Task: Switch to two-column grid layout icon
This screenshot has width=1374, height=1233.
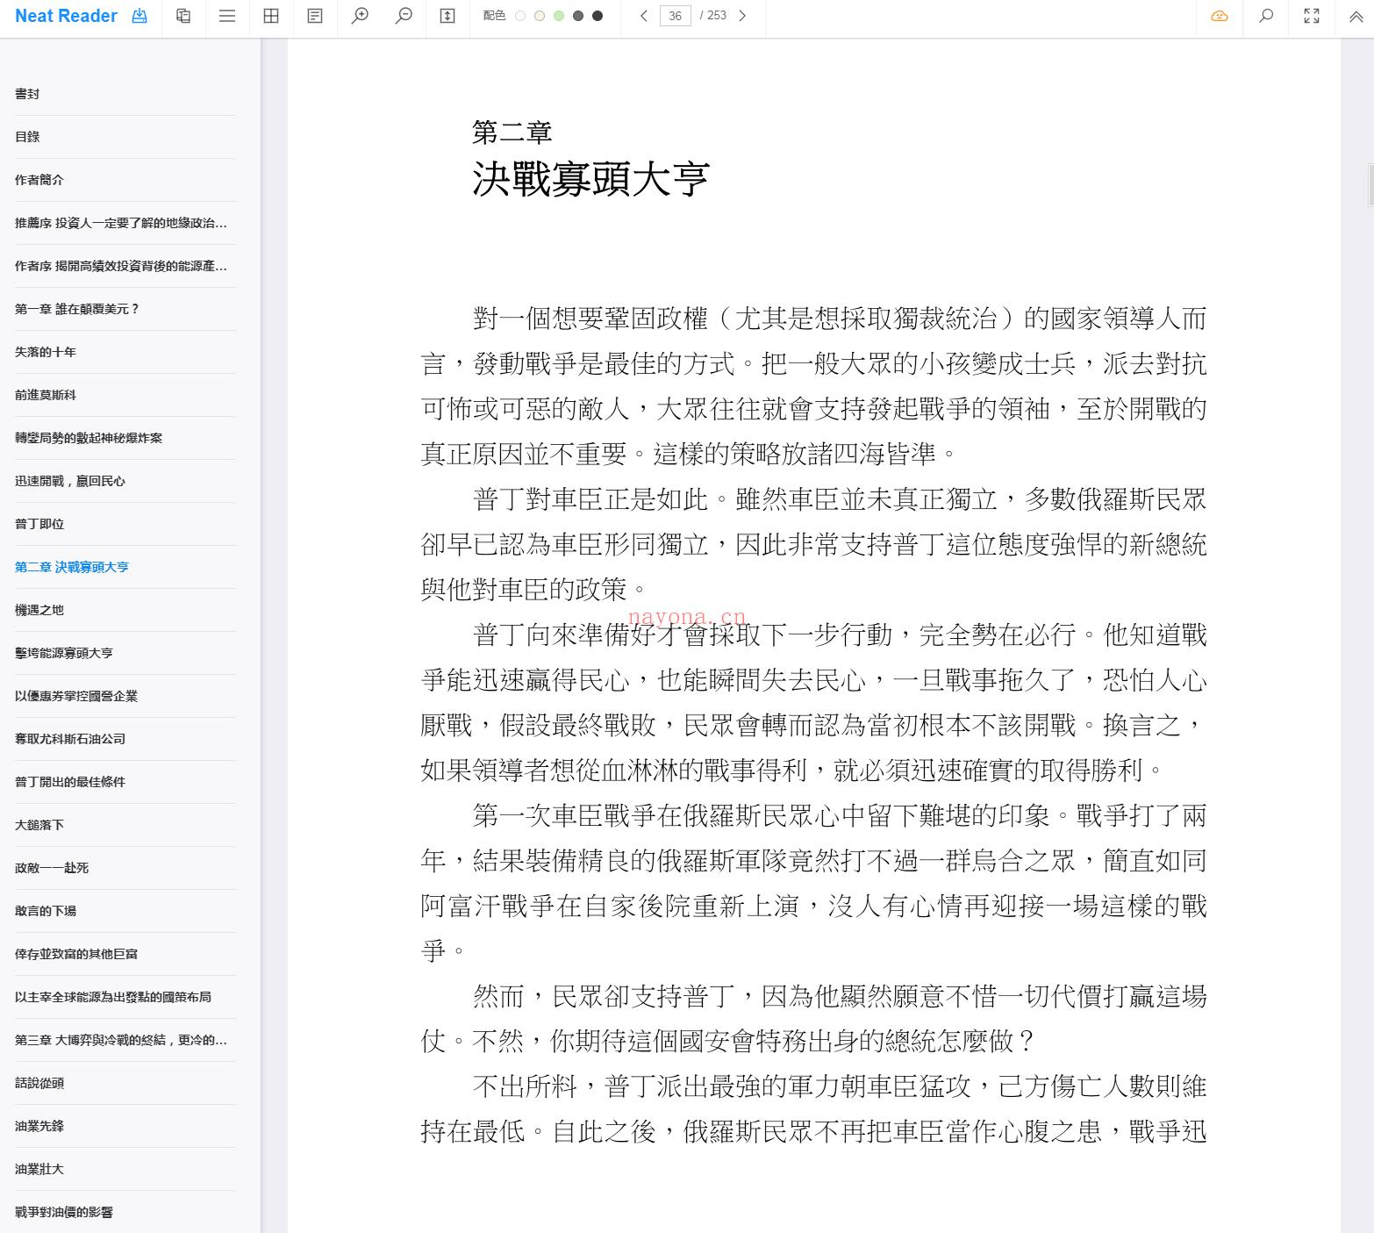Action: pyautogui.click(x=271, y=16)
